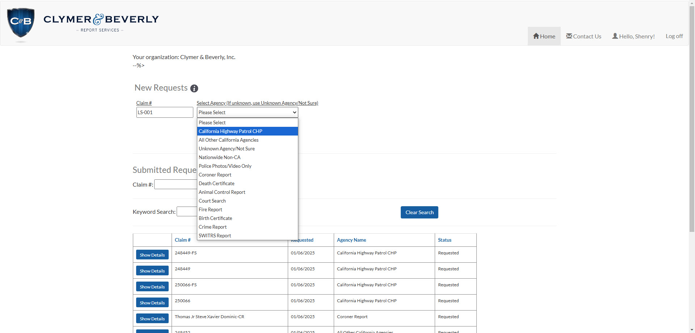695x333 pixels.
Task: Click the Claim # input containing LS-001
Action: 164,112
